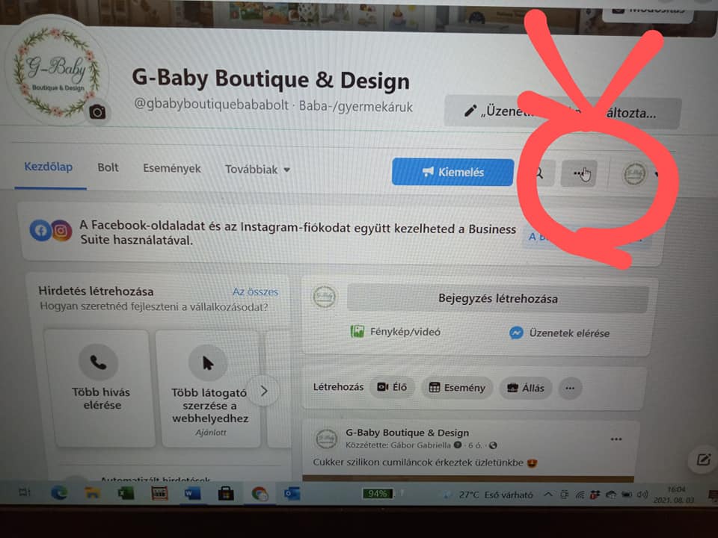Image resolution: width=718 pixels, height=538 pixels.
Task: Open the Bolt tab
Action: pos(108,167)
